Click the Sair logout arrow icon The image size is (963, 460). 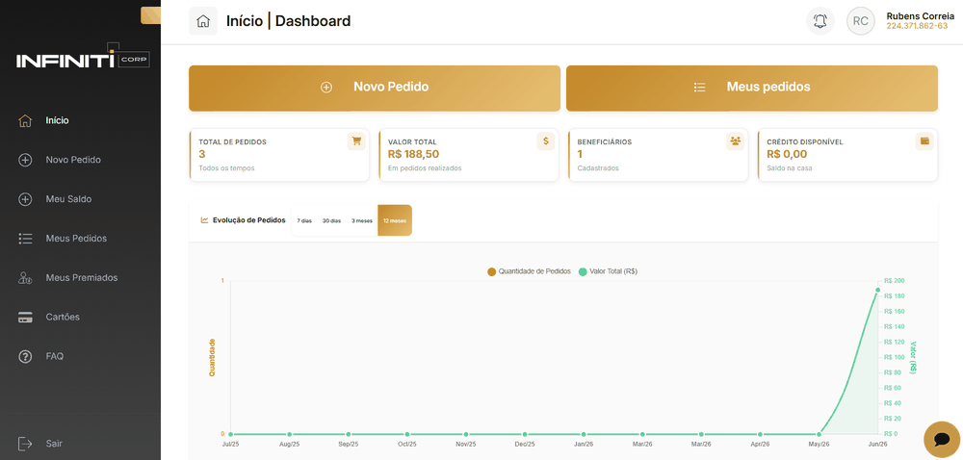tap(25, 444)
